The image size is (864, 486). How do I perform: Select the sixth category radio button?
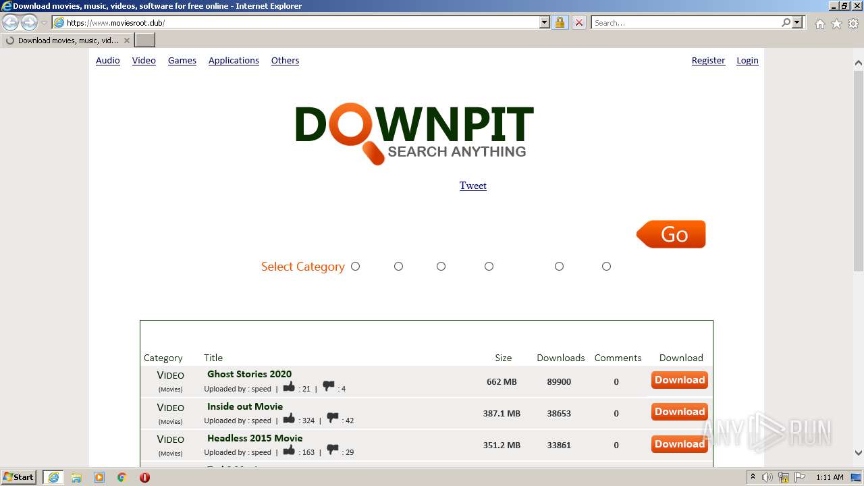[606, 267]
